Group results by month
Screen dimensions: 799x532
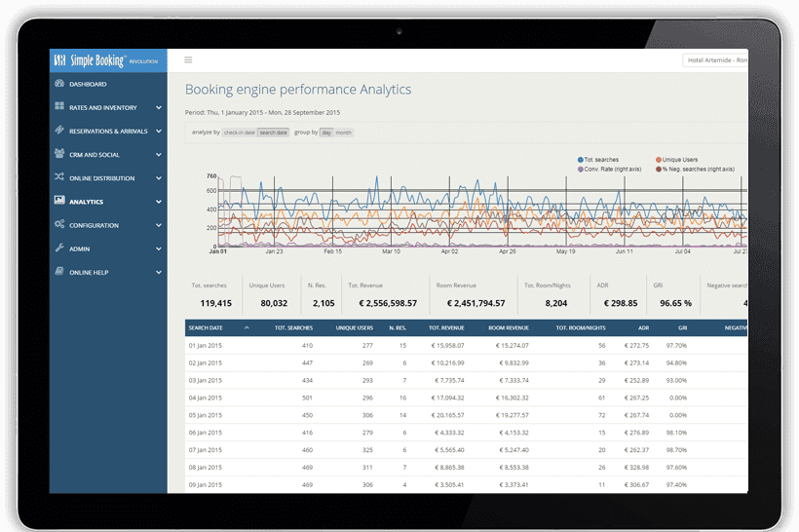[x=343, y=133]
